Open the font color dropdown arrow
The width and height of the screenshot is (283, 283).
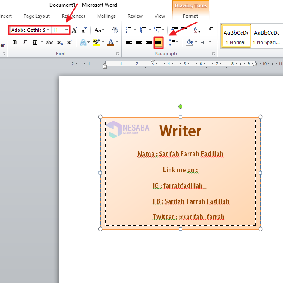pos(117,42)
